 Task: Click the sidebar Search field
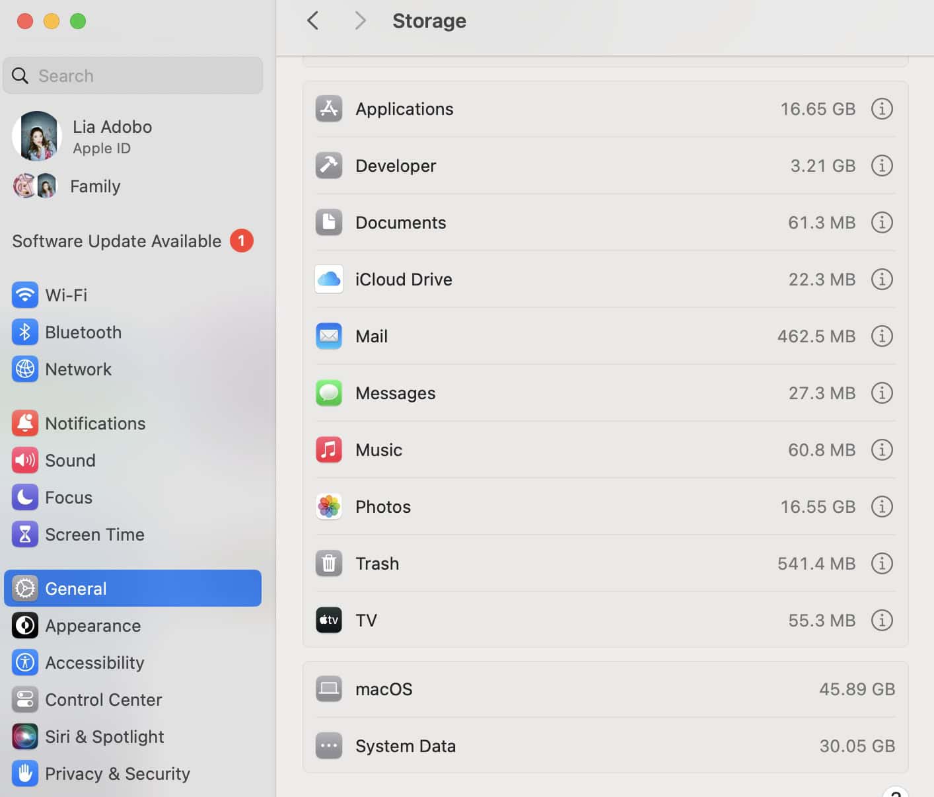133,75
